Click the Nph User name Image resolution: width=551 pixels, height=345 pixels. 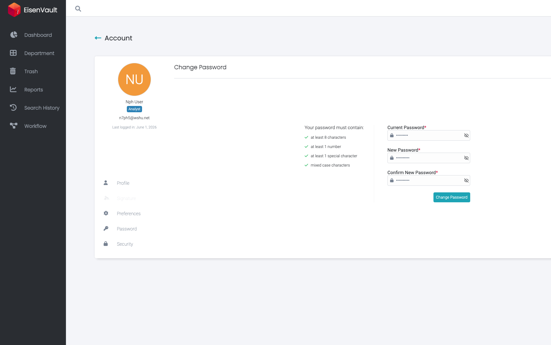(x=134, y=102)
